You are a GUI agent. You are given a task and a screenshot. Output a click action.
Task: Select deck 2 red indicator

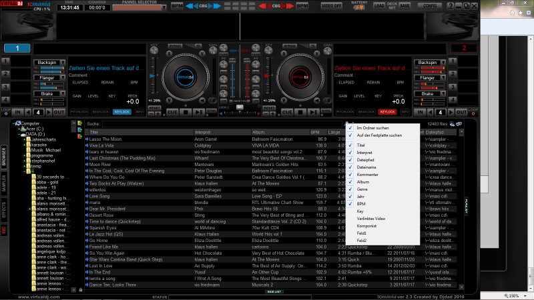(464, 48)
